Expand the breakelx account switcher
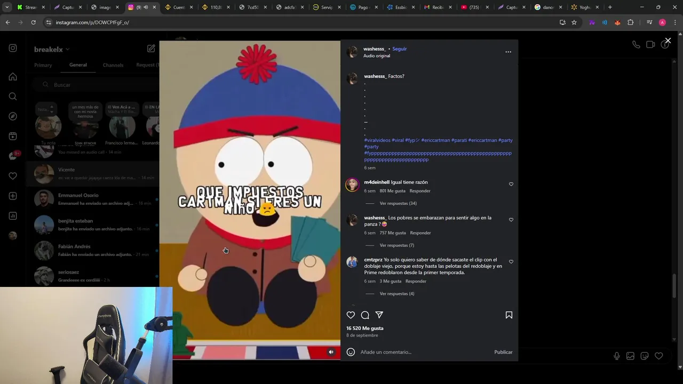 tap(52, 49)
